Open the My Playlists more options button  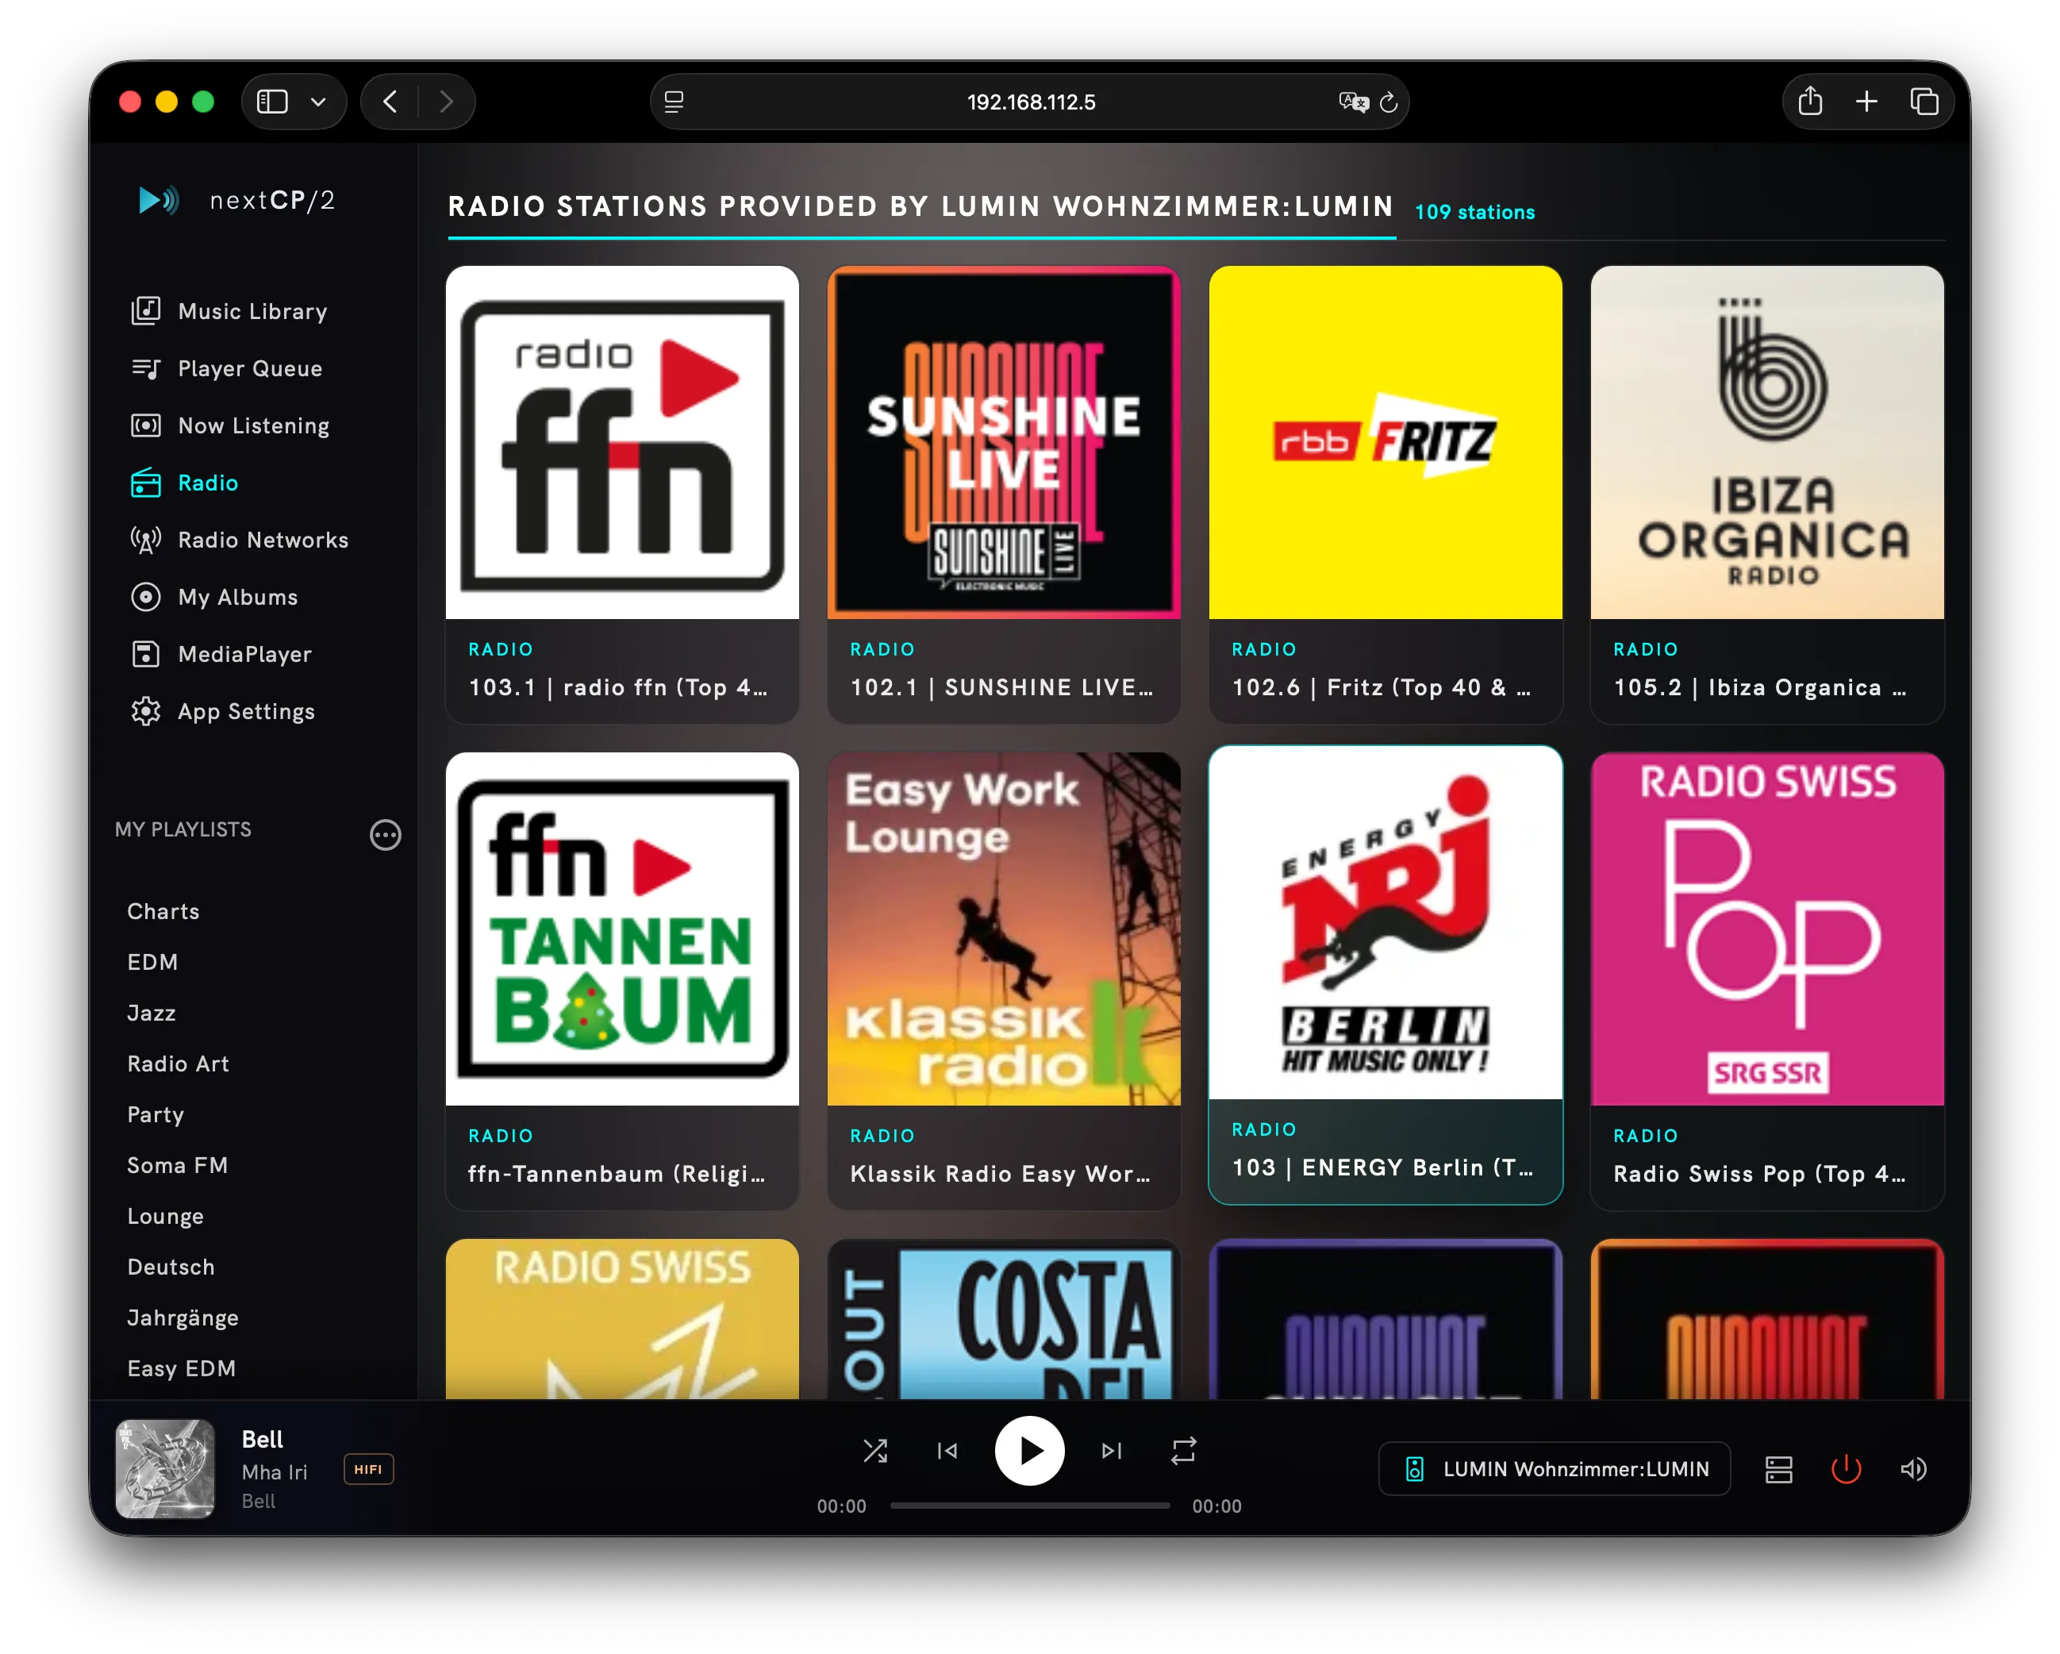[385, 835]
